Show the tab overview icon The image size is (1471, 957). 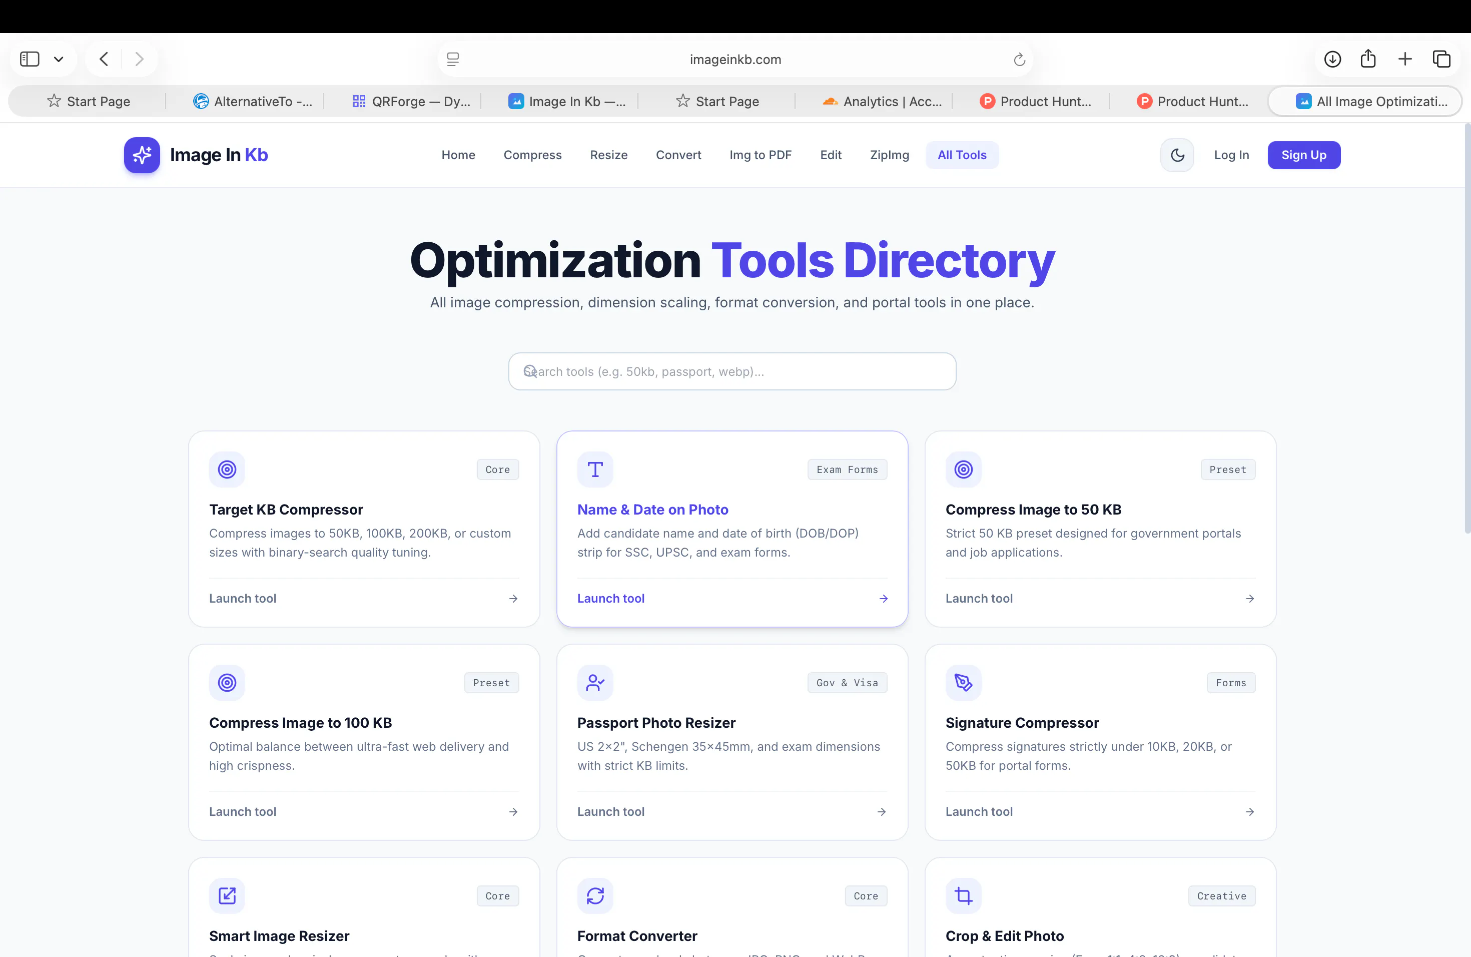(x=1441, y=60)
